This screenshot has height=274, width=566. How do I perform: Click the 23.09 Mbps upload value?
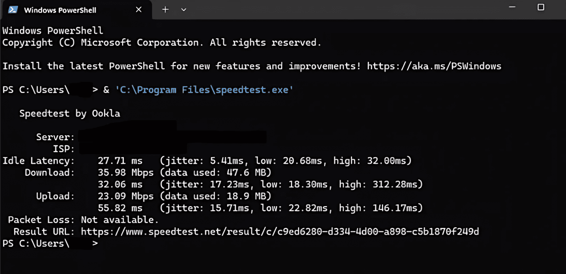[x=126, y=196]
